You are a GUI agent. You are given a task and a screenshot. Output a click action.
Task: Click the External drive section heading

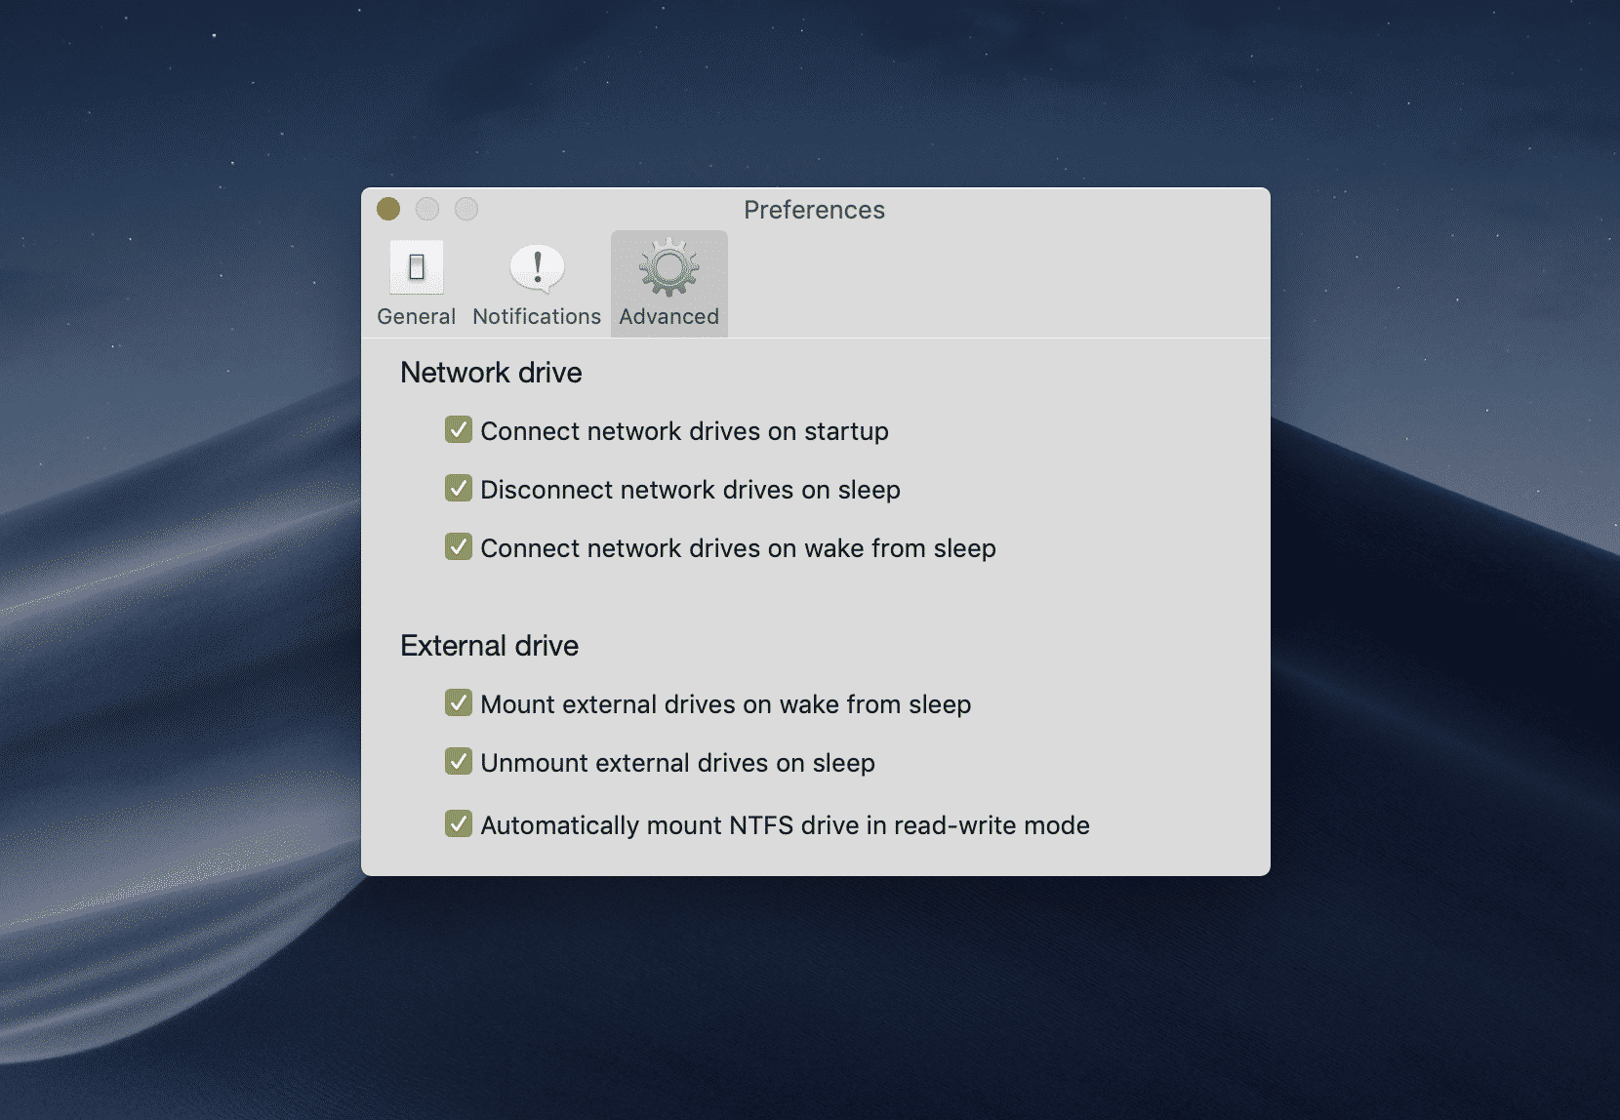pos(489,646)
